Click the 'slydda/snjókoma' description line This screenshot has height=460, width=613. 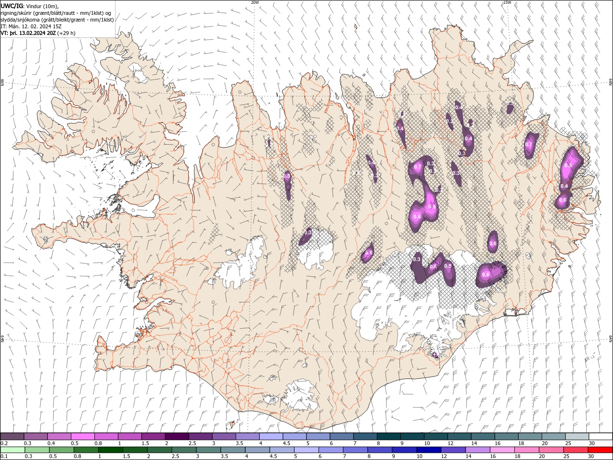click(57, 20)
